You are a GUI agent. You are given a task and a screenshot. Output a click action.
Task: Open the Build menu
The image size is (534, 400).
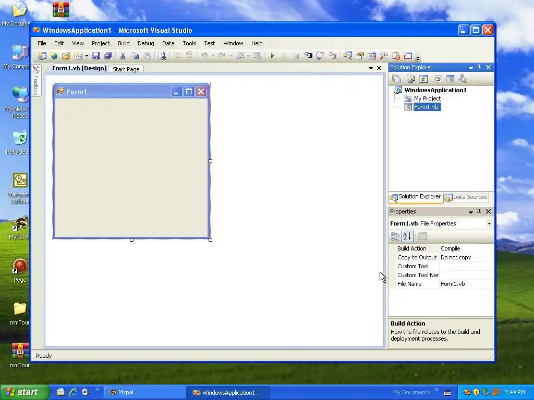[x=124, y=43]
